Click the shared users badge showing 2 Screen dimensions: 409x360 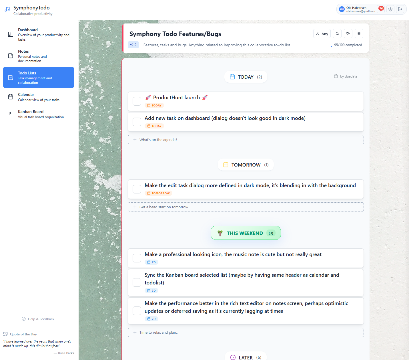click(133, 45)
